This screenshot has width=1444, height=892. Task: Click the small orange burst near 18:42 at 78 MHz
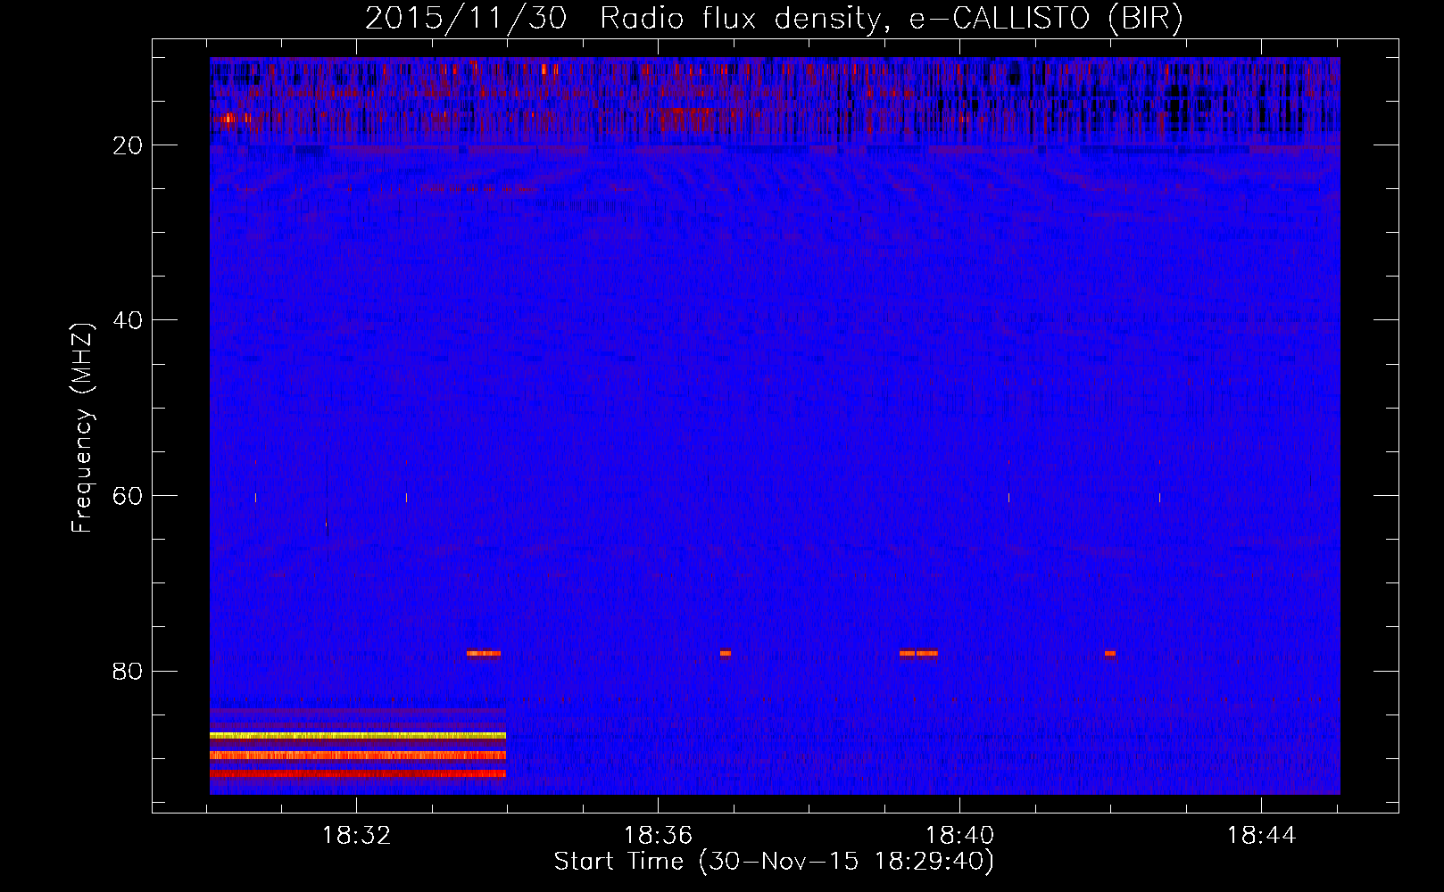(x=1109, y=653)
